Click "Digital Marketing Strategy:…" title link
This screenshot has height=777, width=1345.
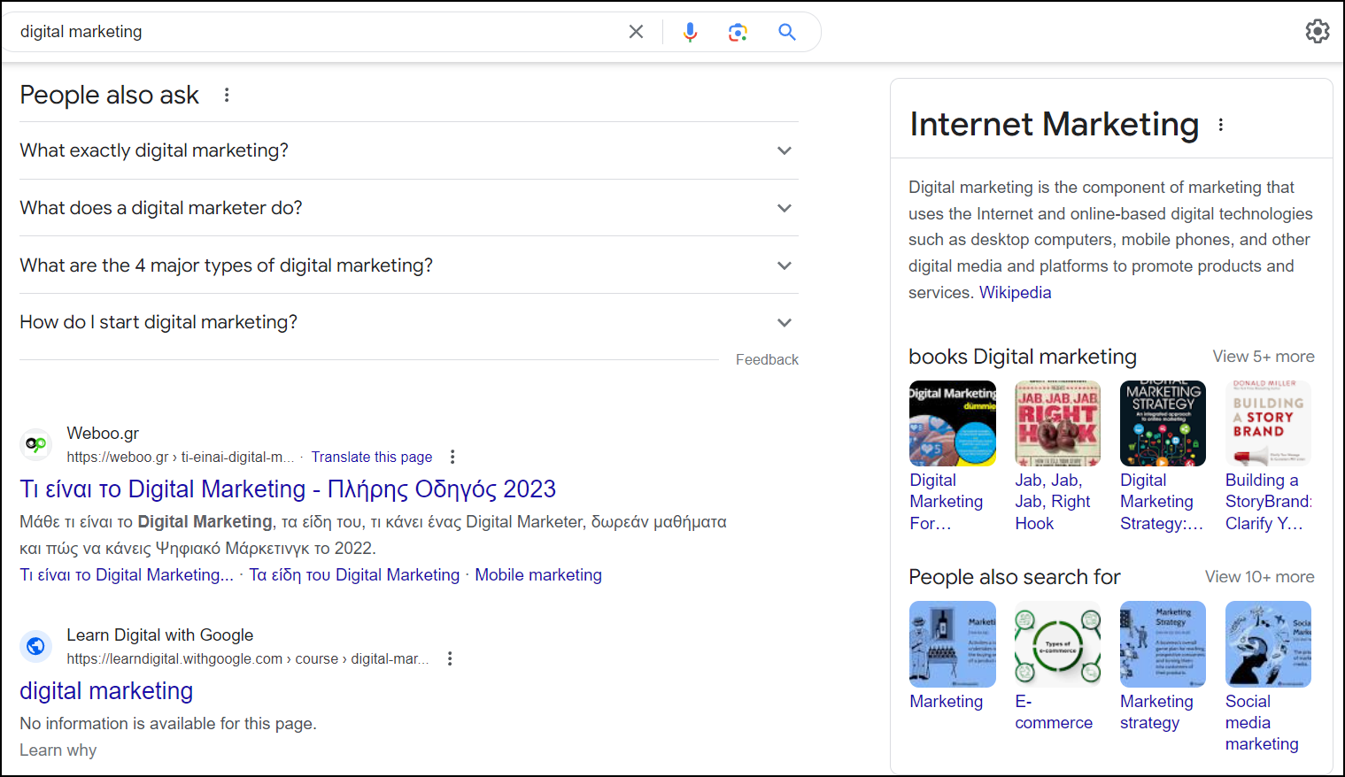pos(1162,502)
